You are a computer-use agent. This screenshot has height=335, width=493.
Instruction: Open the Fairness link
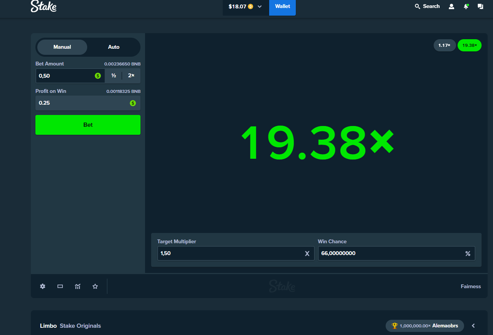click(471, 287)
